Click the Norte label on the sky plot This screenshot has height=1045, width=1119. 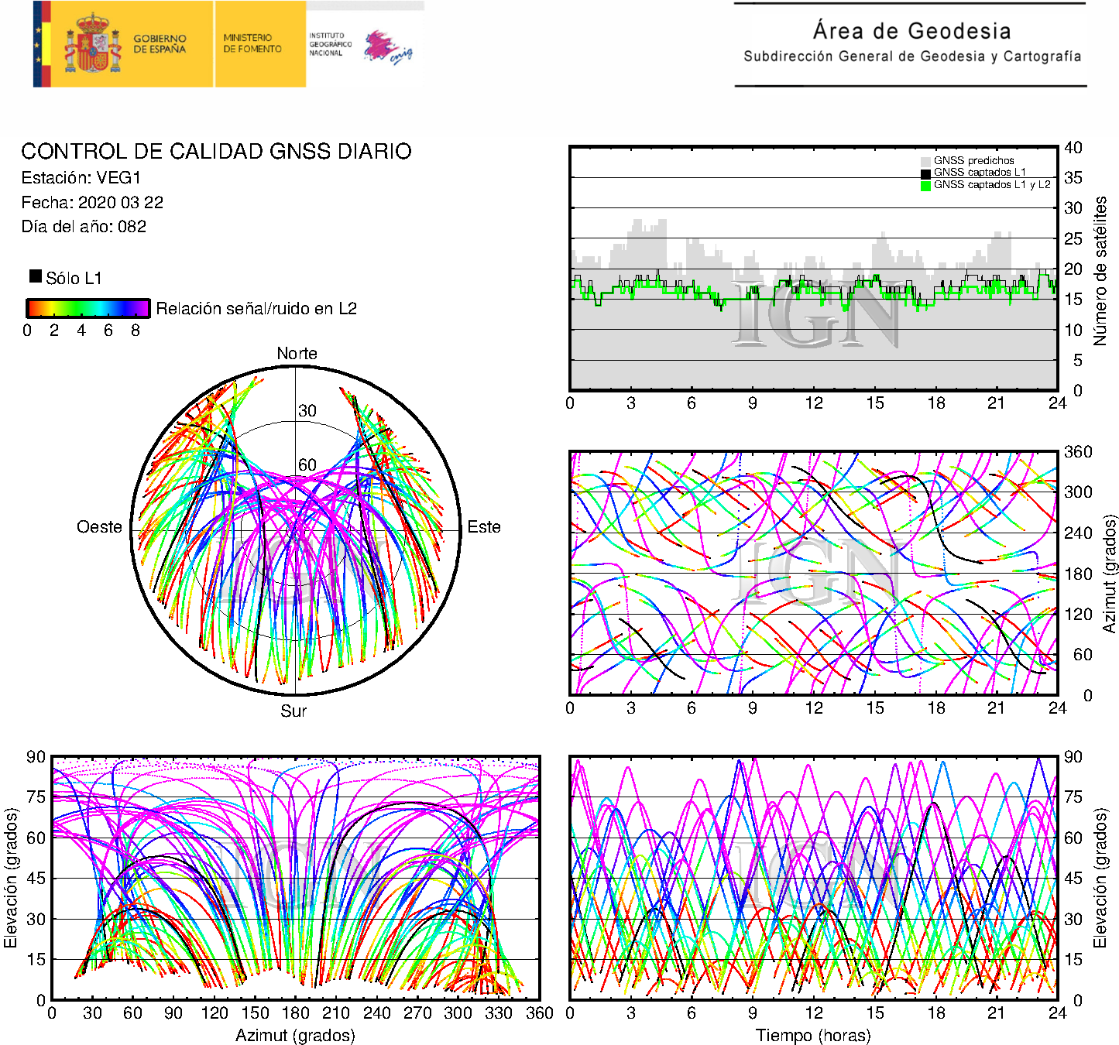pos(297,354)
